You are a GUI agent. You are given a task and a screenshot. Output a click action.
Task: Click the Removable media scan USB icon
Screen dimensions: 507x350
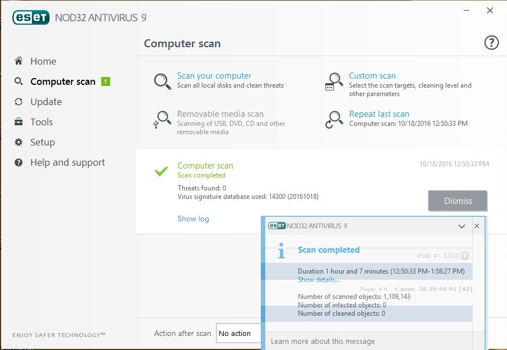(x=162, y=120)
